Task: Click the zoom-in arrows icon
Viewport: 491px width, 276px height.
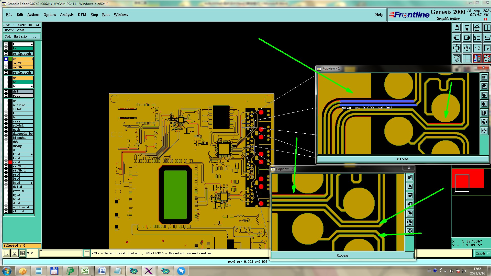Action: pos(456,48)
